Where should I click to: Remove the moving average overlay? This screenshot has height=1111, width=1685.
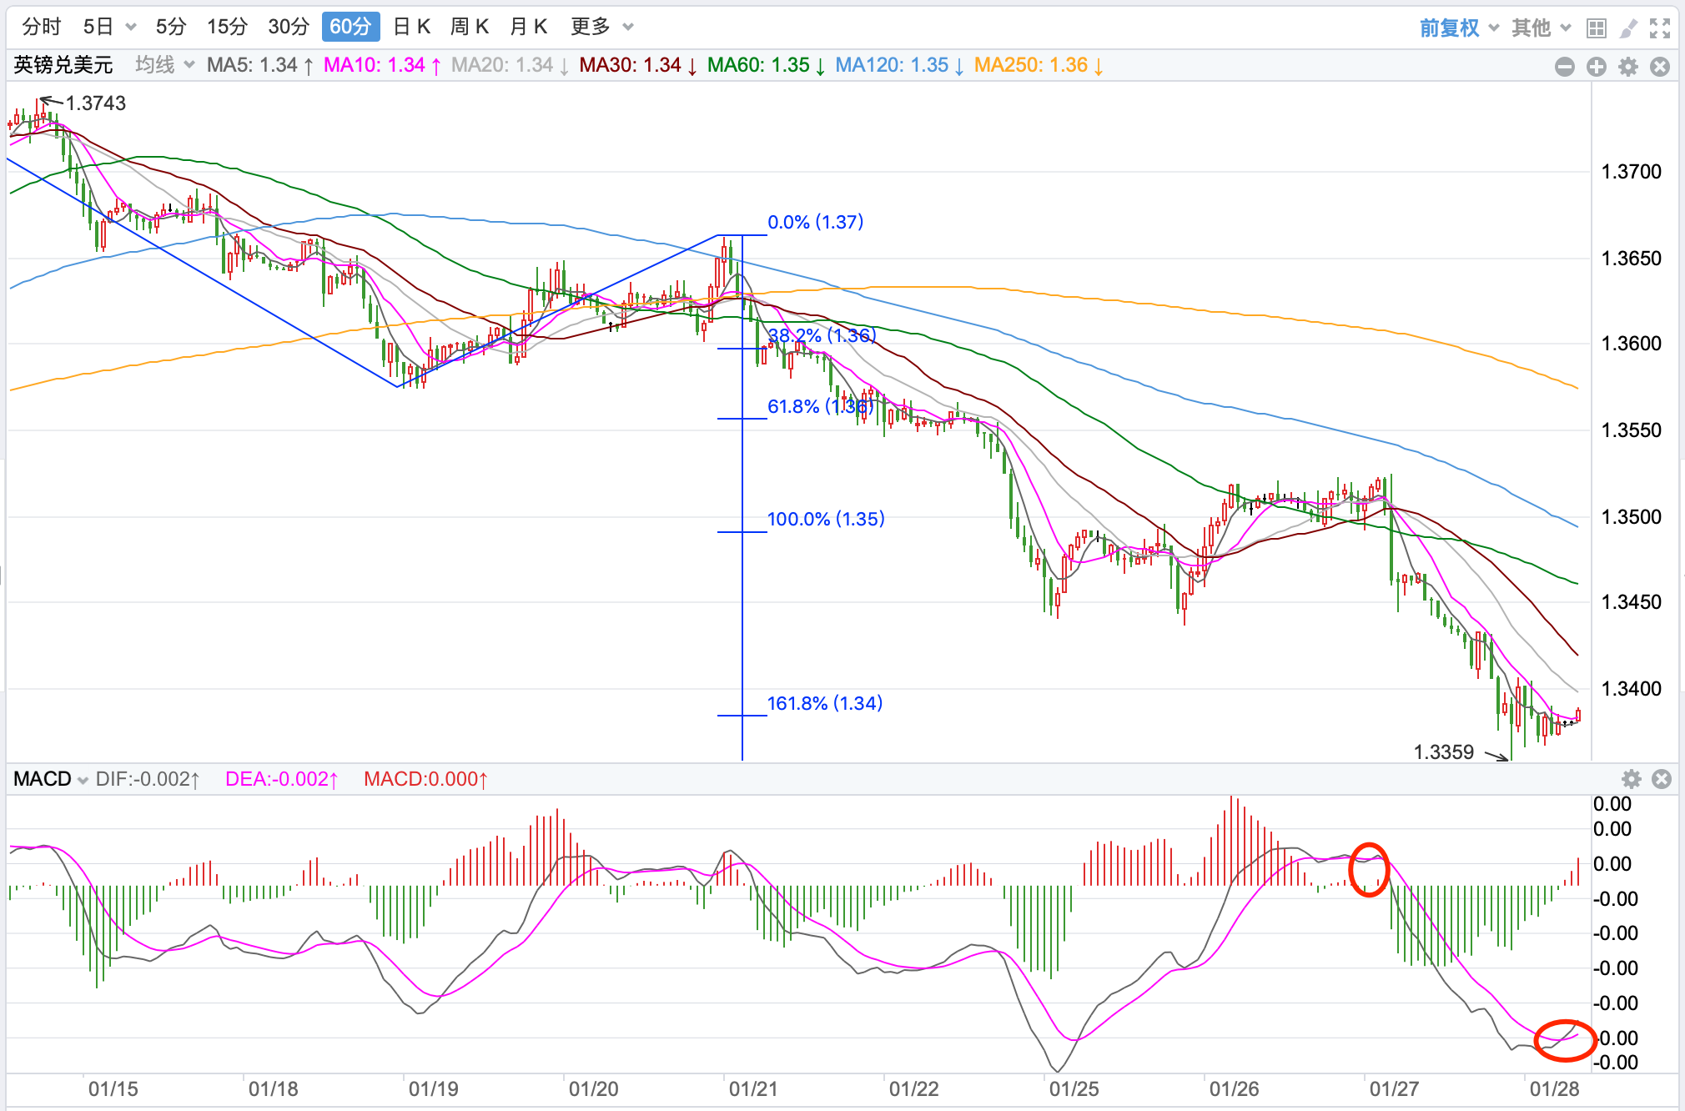[x=1660, y=67]
